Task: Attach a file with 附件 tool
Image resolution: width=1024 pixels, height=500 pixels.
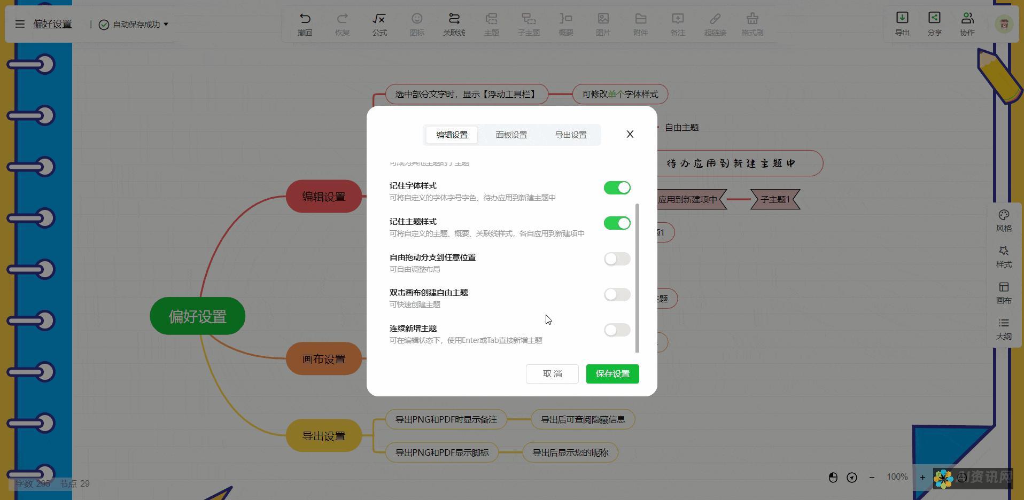Action: pyautogui.click(x=640, y=24)
